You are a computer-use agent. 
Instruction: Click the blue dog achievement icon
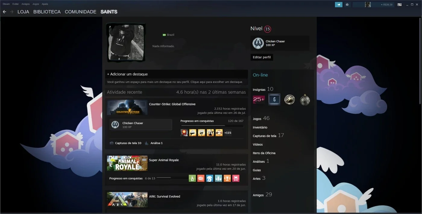210,178
